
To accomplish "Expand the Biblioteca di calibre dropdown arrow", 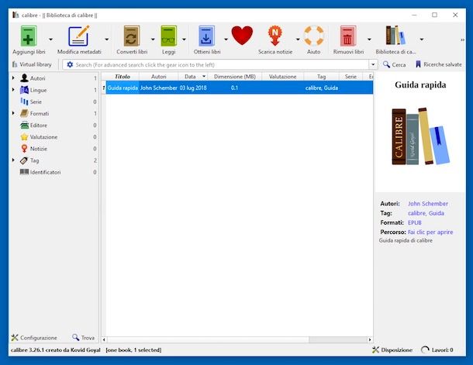I will [422, 40].
